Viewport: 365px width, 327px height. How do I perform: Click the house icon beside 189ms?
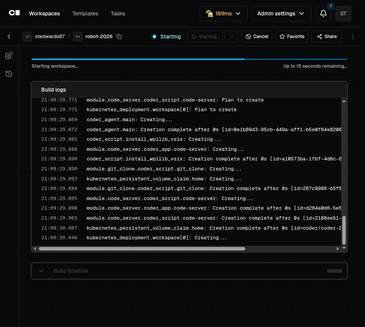tap(209, 13)
